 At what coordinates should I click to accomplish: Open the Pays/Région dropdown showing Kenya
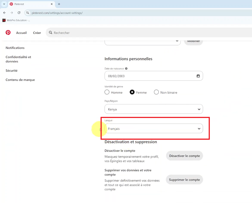coord(154,109)
